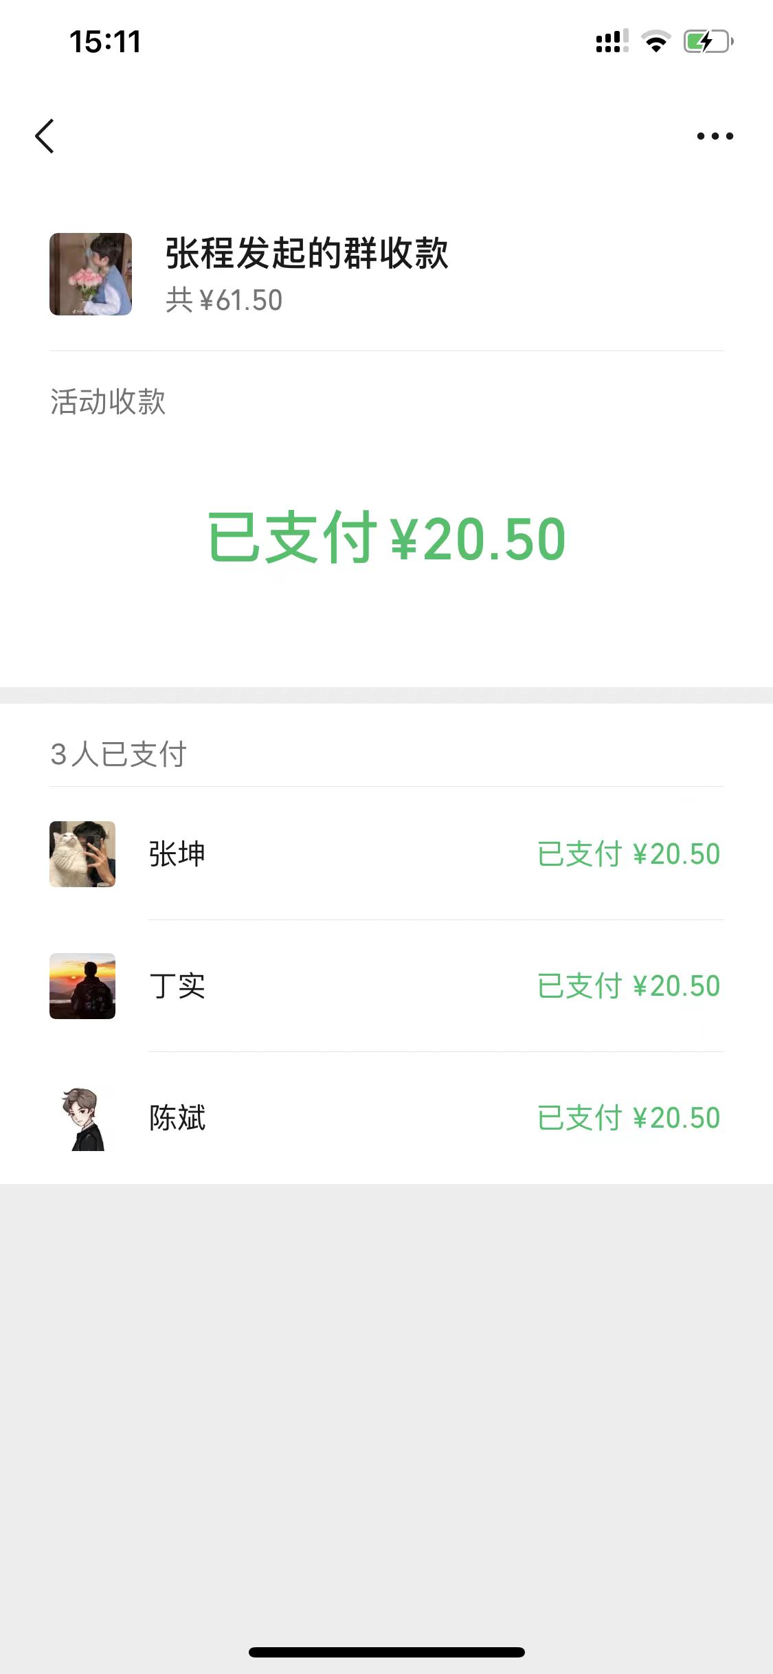
Task: Select the name 陈斌 in payer list
Action: coord(177,1118)
